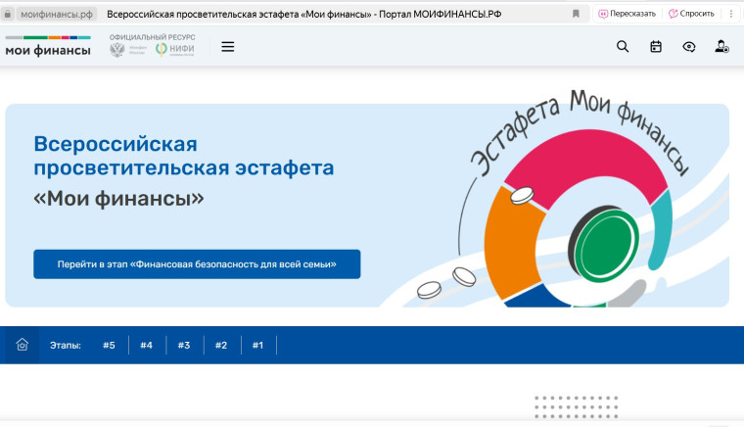Click the home icon in stages bar
Image resolution: width=744 pixels, height=427 pixels.
tap(23, 345)
